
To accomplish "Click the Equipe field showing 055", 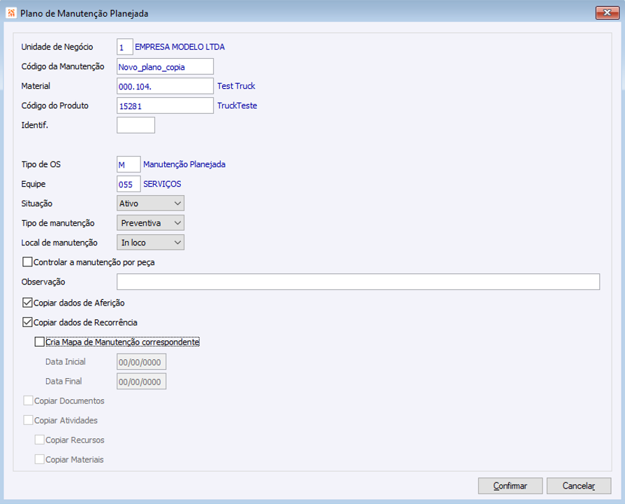I will point(128,184).
